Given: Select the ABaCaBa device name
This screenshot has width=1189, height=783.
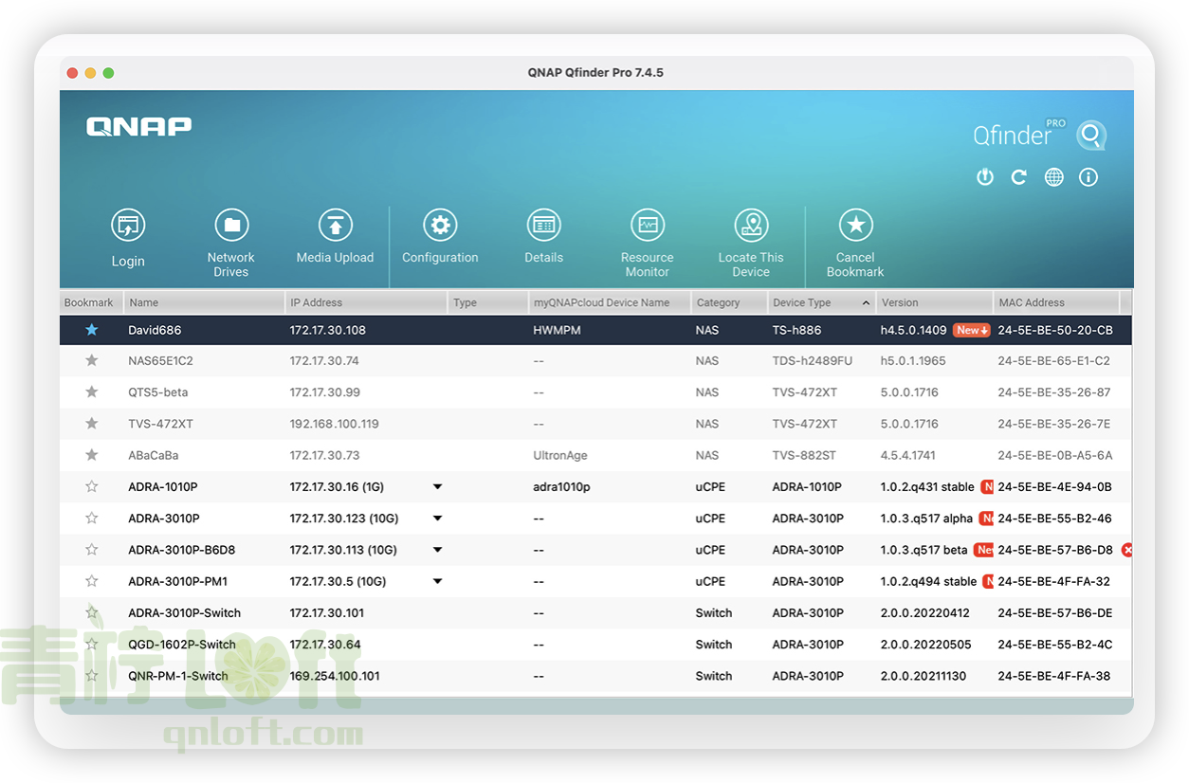Looking at the screenshot, I should pyautogui.click(x=154, y=455).
